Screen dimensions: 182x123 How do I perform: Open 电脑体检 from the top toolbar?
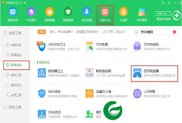point(13,14)
